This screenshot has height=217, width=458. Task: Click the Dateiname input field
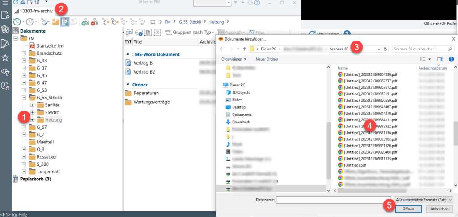point(334,200)
